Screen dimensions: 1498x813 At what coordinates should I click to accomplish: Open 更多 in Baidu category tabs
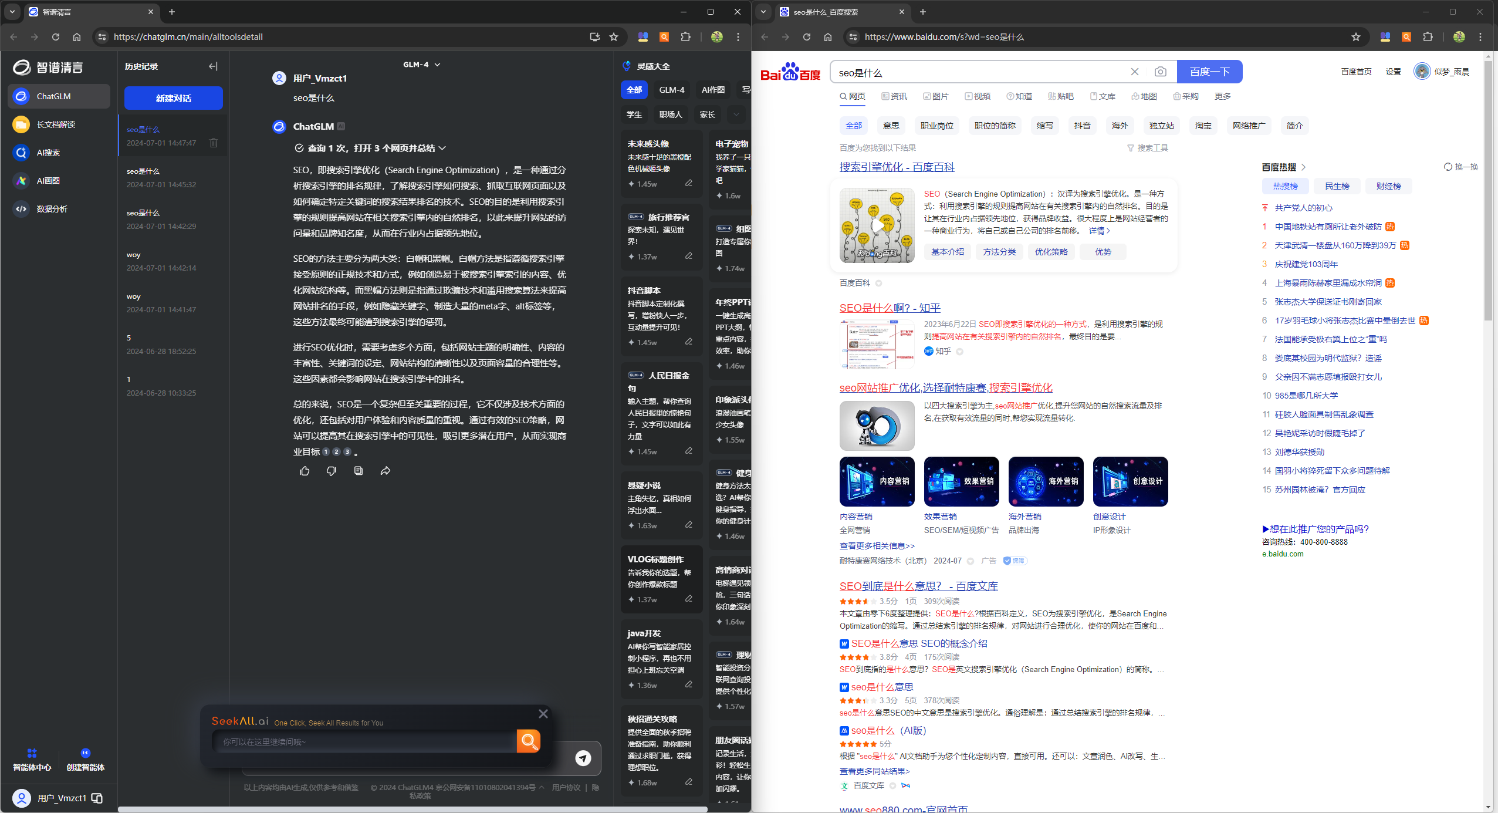[1223, 96]
